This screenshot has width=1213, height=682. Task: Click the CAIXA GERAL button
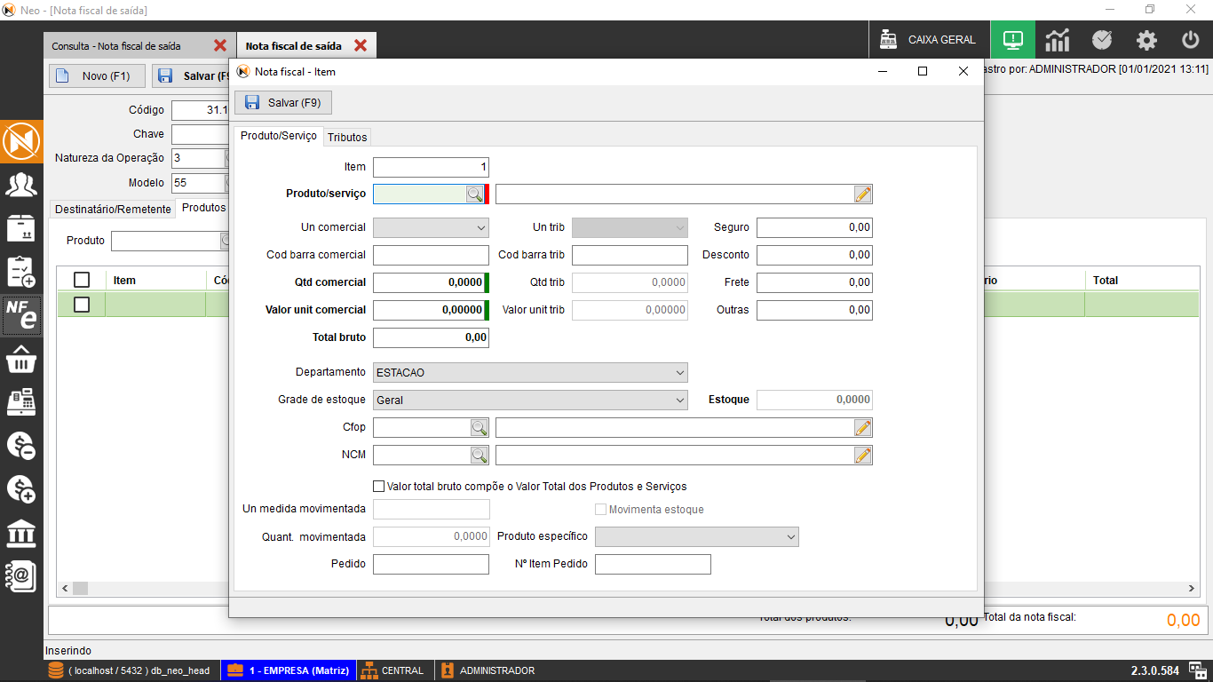click(929, 40)
